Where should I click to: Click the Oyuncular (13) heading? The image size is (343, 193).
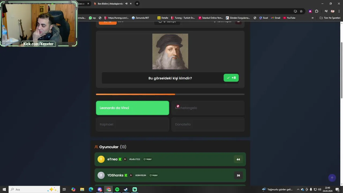113,147
